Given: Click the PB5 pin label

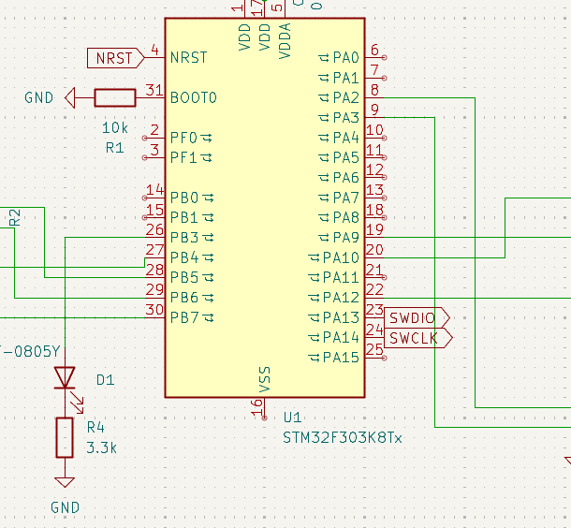Looking at the screenshot, I should coord(184,277).
